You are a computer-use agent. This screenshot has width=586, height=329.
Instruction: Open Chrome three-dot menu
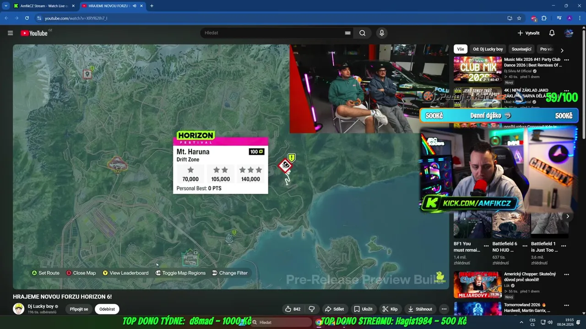coord(579,18)
